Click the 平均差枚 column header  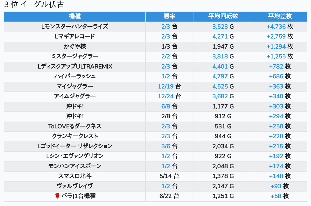(x=280, y=16)
